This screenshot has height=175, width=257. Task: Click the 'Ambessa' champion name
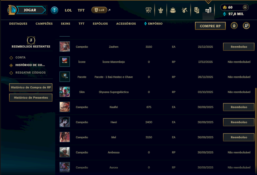[114, 152]
